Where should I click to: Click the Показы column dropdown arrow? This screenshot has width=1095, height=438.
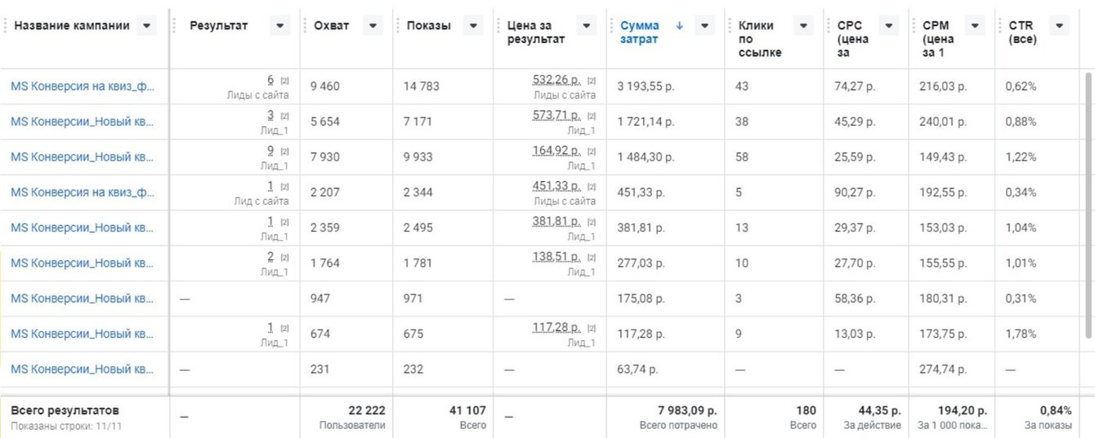tap(474, 26)
